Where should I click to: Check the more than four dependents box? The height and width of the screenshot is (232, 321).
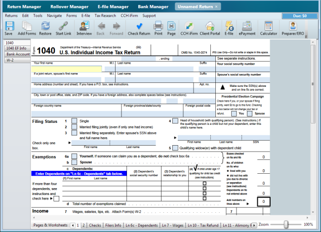pyautogui.click(x=56, y=198)
